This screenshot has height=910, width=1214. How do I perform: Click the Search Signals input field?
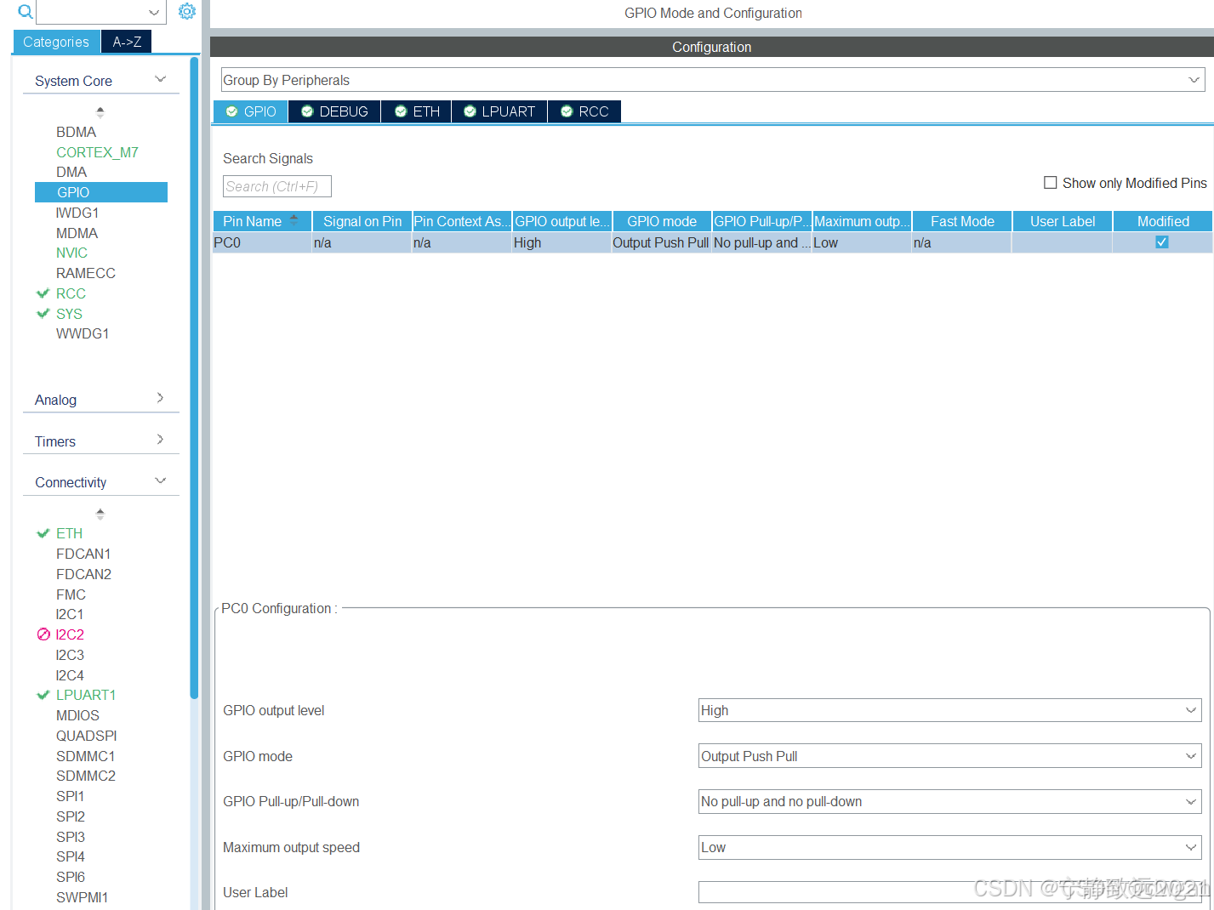click(x=277, y=186)
